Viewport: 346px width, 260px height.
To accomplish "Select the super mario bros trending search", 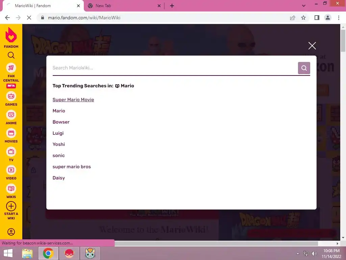I will (x=72, y=167).
